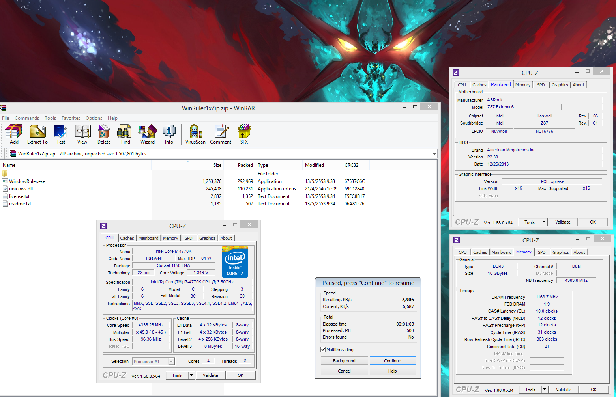Open the Processor #1 selection dropdown

click(x=171, y=362)
